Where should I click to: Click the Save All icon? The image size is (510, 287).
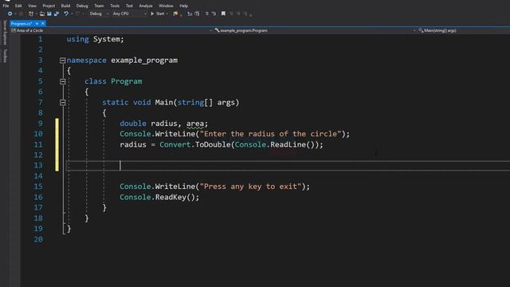tap(57, 14)
